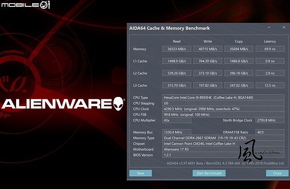Minimize the AIDA64 benchmark window

pyautogui.click(x=269, y=27)
